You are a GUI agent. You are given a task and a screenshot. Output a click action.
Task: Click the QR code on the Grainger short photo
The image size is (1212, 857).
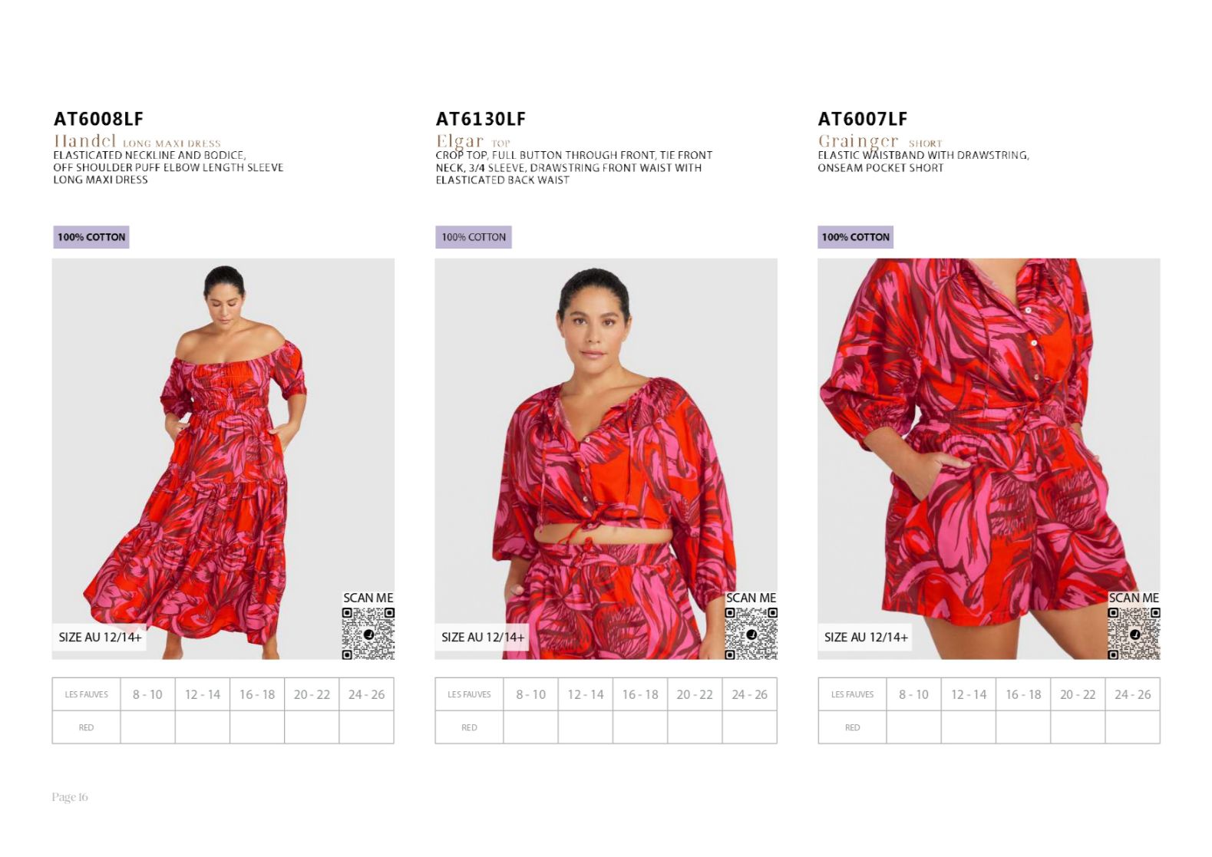[1134, 633]
